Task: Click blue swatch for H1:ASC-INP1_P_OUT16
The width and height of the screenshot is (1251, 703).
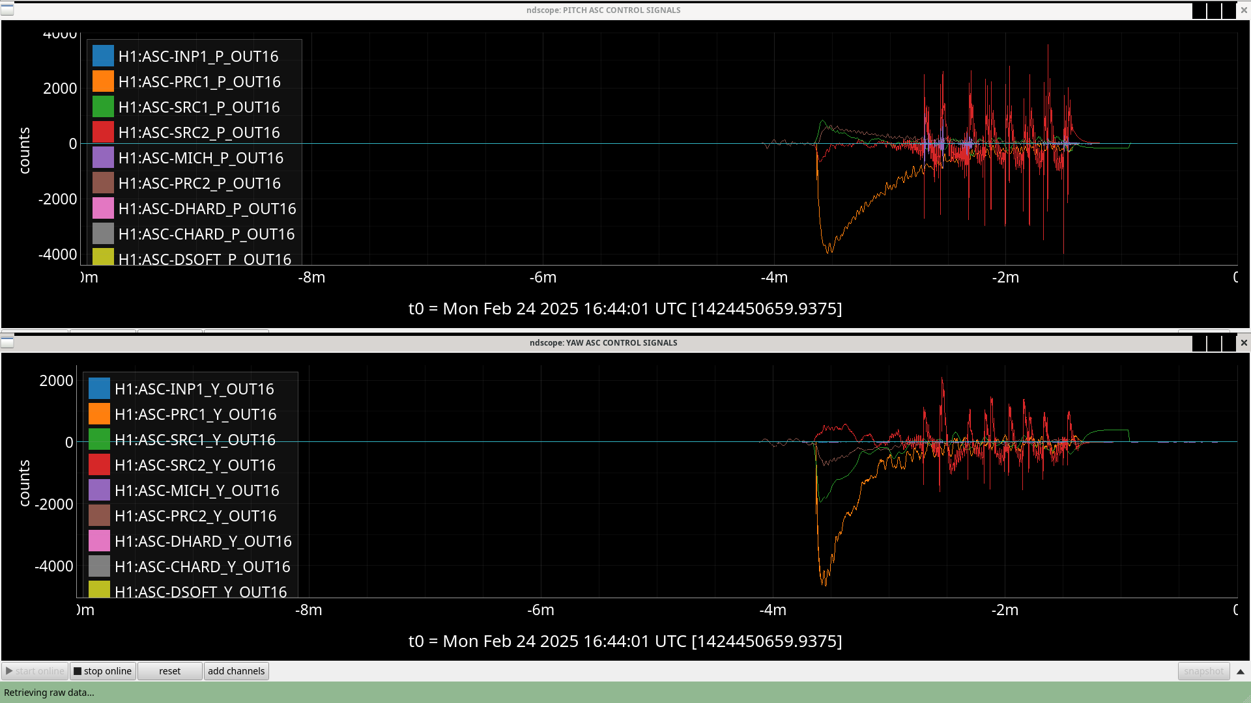Action: point(103,56)
